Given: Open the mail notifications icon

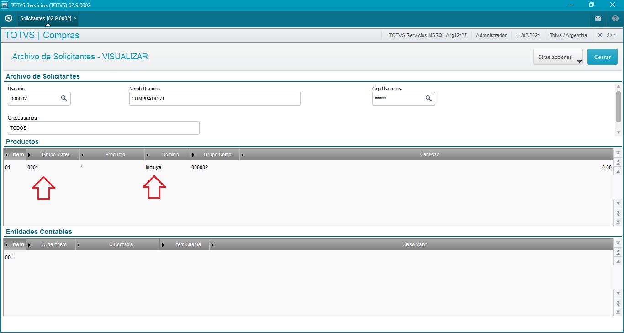Looking at the screenshot, I should point(598,18).
